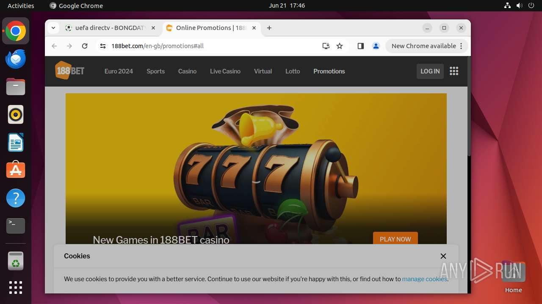This screenshot has width=542, height=304.
Task: Click the install app icon in address bar
Action: point(326,46)
